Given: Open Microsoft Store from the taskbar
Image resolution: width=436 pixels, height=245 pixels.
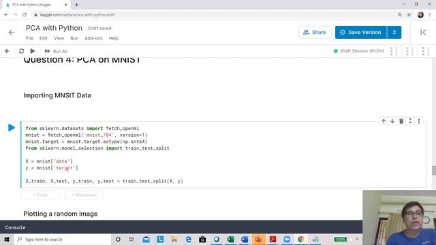Looking at the screenshot, I should pos(202,239).
